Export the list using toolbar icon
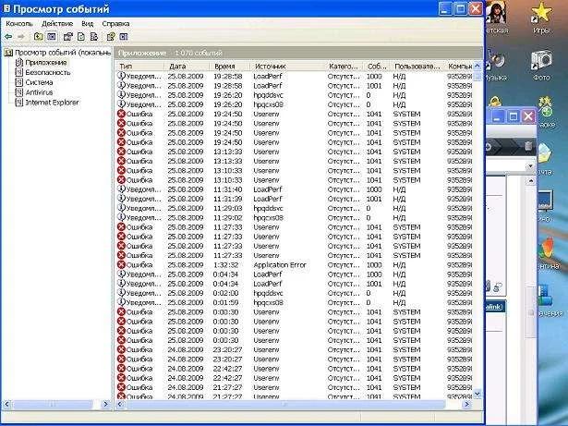The width and height of the screenshot is (568, 426). click(x=94, y=37)
